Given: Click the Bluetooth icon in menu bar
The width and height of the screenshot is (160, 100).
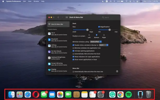Looking at the screenshot, I should 114,1.
